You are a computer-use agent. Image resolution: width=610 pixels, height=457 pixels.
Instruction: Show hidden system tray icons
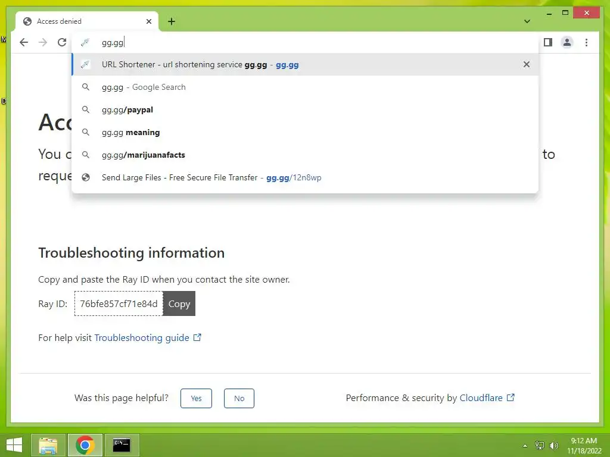click(x=525, y=446)
